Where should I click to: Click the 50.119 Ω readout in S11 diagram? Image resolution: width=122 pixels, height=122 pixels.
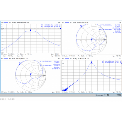(x=118, y=25)
